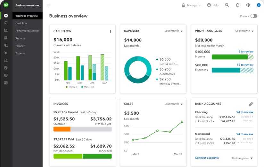
Task: Collapse sidebar with hamburger menu icon
Action: [x=48, y=5]
